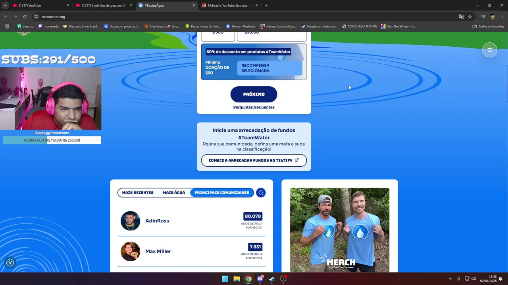
Task: Open the Spin the Wheel bookmark
Action: tap(399, 27)
